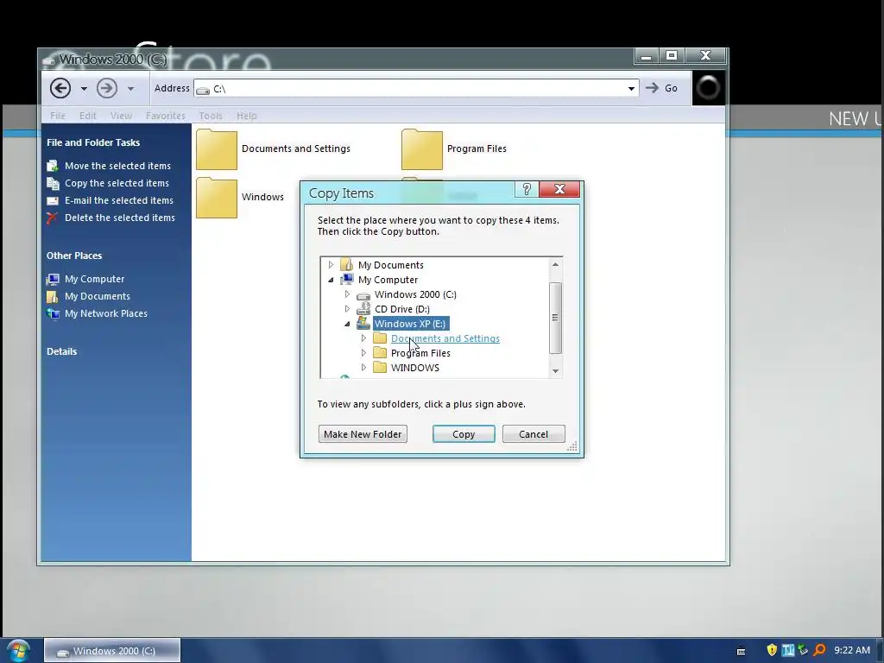Open My Network Places link
Image resolution: width=884 pixels, height=663 pixels.
click(x=106, y=313)
